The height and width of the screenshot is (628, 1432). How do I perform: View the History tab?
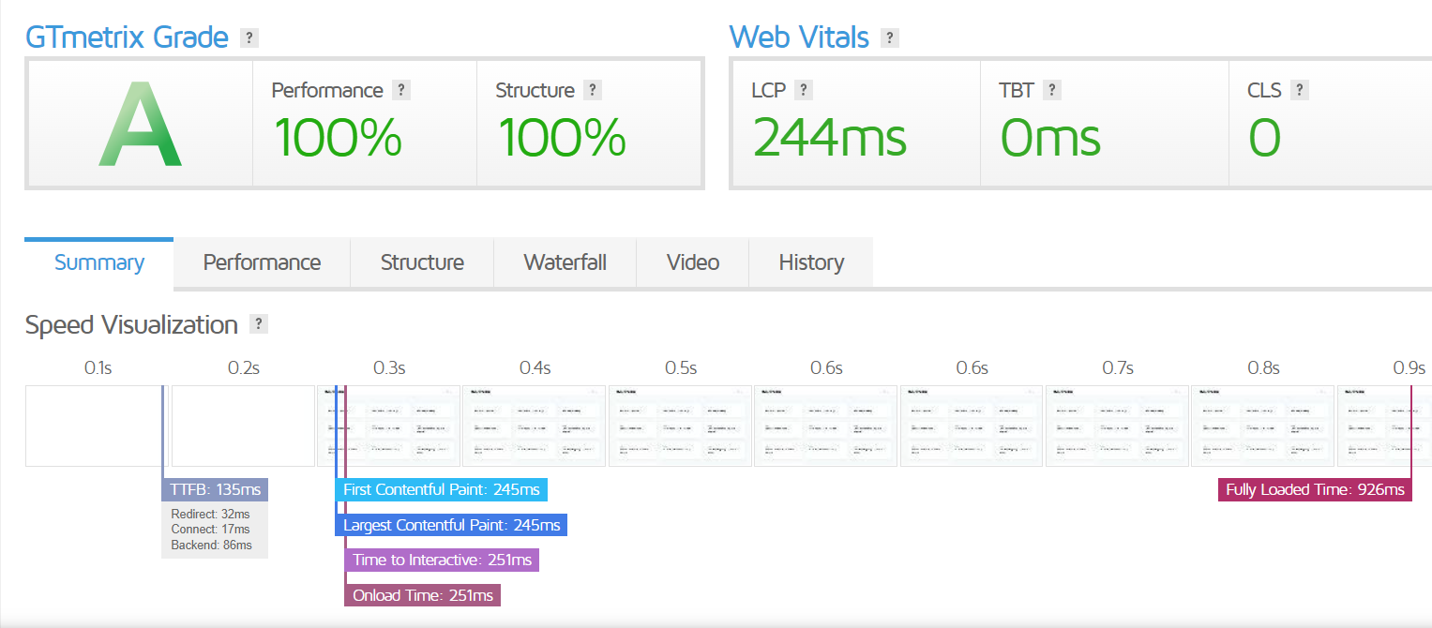pyautogui.click(x=811, y=262)
